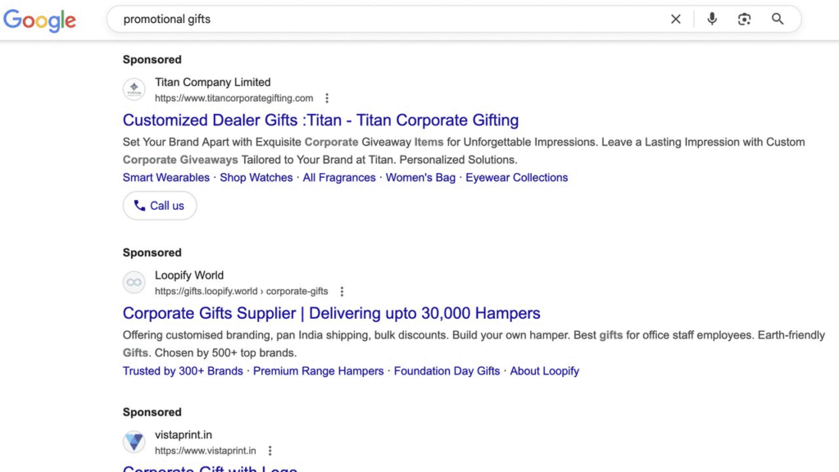Clear the search query with the X icon
This screenshot has height=472, width=839.
(x=675, y=18)
